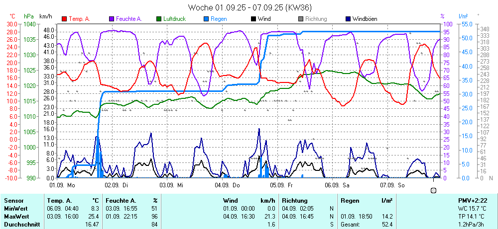The image size is (498, 229).
Task: Click the gray Richtung legend square
Action: click(x=301, y=19)
